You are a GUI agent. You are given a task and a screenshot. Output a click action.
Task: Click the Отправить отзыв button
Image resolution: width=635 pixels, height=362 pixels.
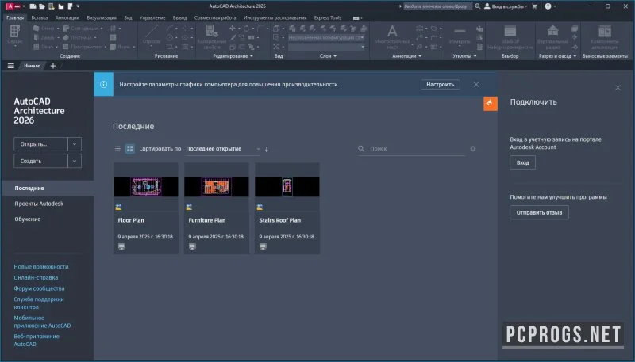click(539, 212)
